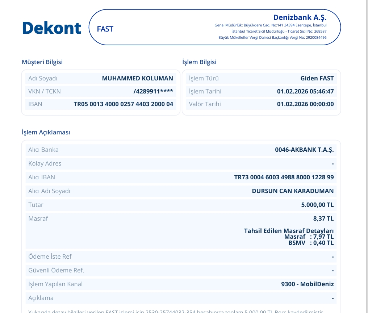Select recipient name DURSUN CAN KARADUMAN
The image size is (368, 313).
pos(293,191)
